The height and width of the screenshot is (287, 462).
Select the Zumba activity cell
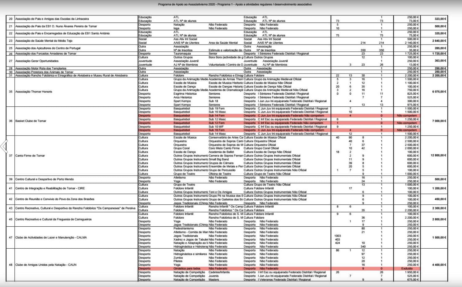pos(178,258)
